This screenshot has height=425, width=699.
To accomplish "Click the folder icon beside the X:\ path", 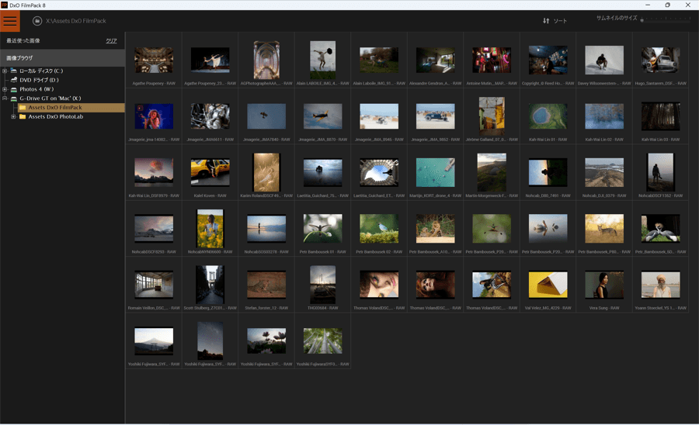I will 37,21.
